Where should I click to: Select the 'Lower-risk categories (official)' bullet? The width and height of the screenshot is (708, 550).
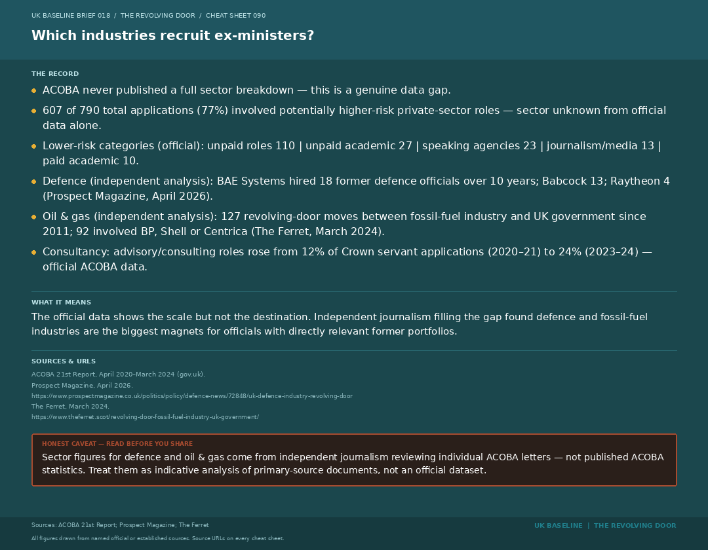[x=352, y=153]
